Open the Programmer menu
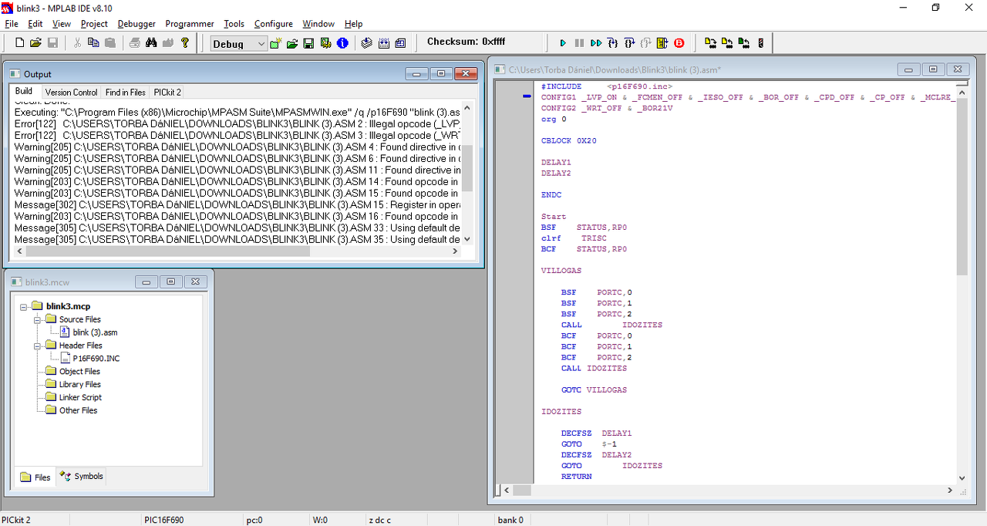Screen dimensions: 987x526 pyautogui.click(x=189, y=24)
